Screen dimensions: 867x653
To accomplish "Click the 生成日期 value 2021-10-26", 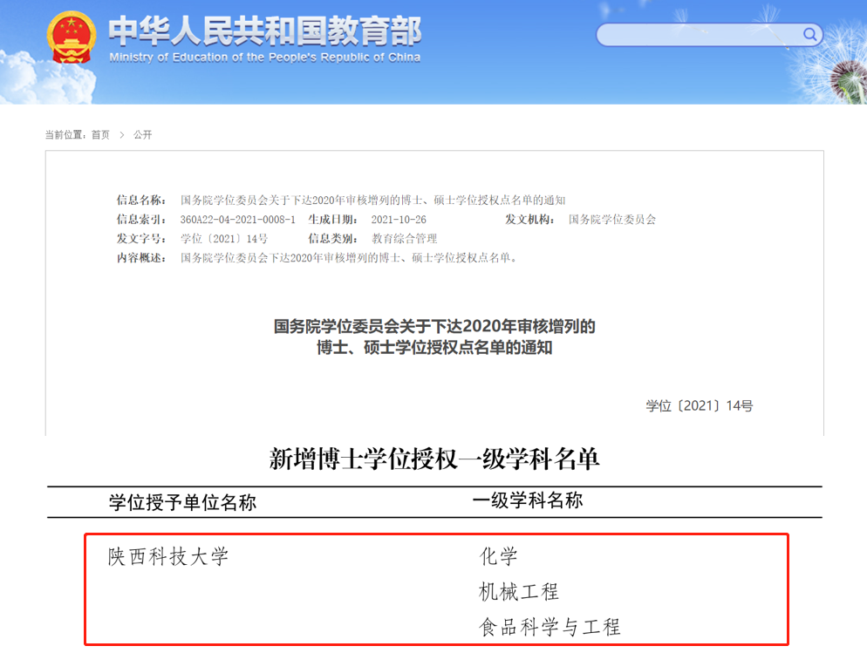I will (398, 220).
